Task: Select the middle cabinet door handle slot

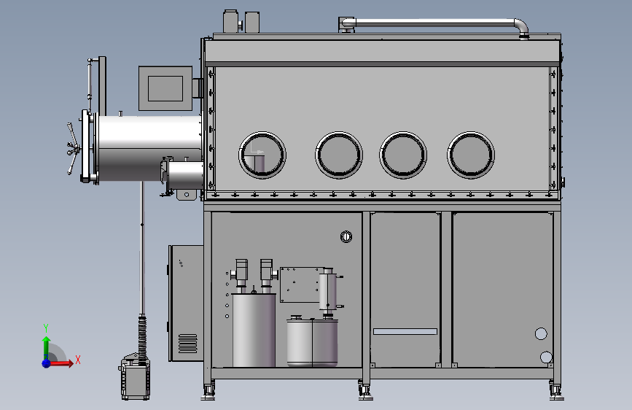Action: [x=405, y=332]
